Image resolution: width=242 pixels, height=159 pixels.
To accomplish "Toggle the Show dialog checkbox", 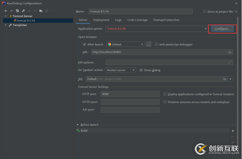I will (x=141, y=70).
